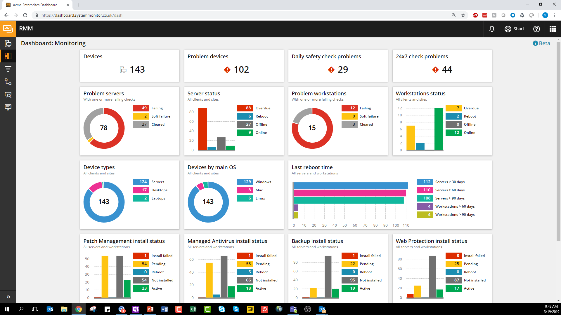
Task: Open the browser profile avatar menu
Action: pos(545,15)
